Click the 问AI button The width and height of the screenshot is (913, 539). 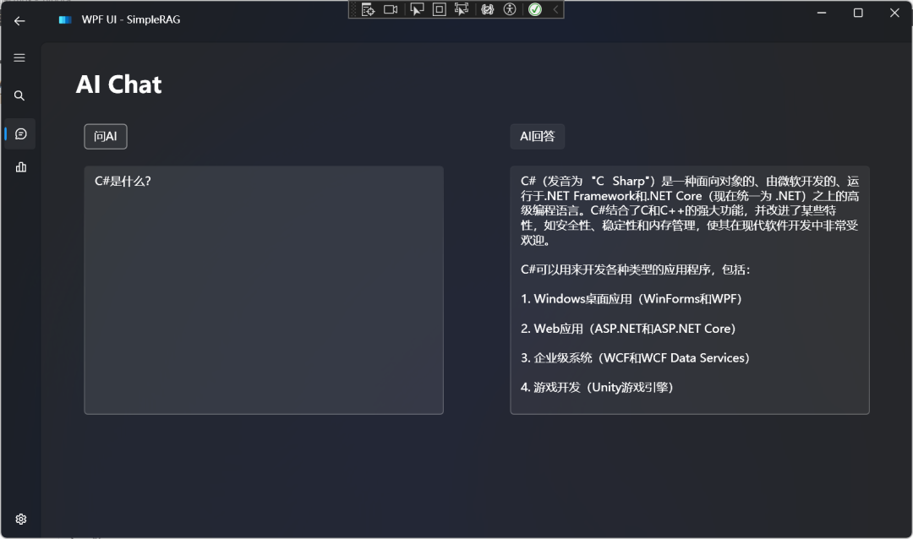(x=106, y=136)
